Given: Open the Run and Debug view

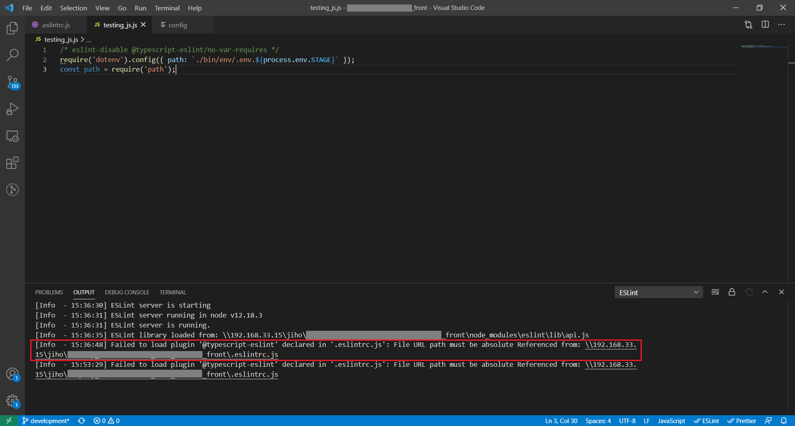Looking at the screenshot, I should [12, 109].
